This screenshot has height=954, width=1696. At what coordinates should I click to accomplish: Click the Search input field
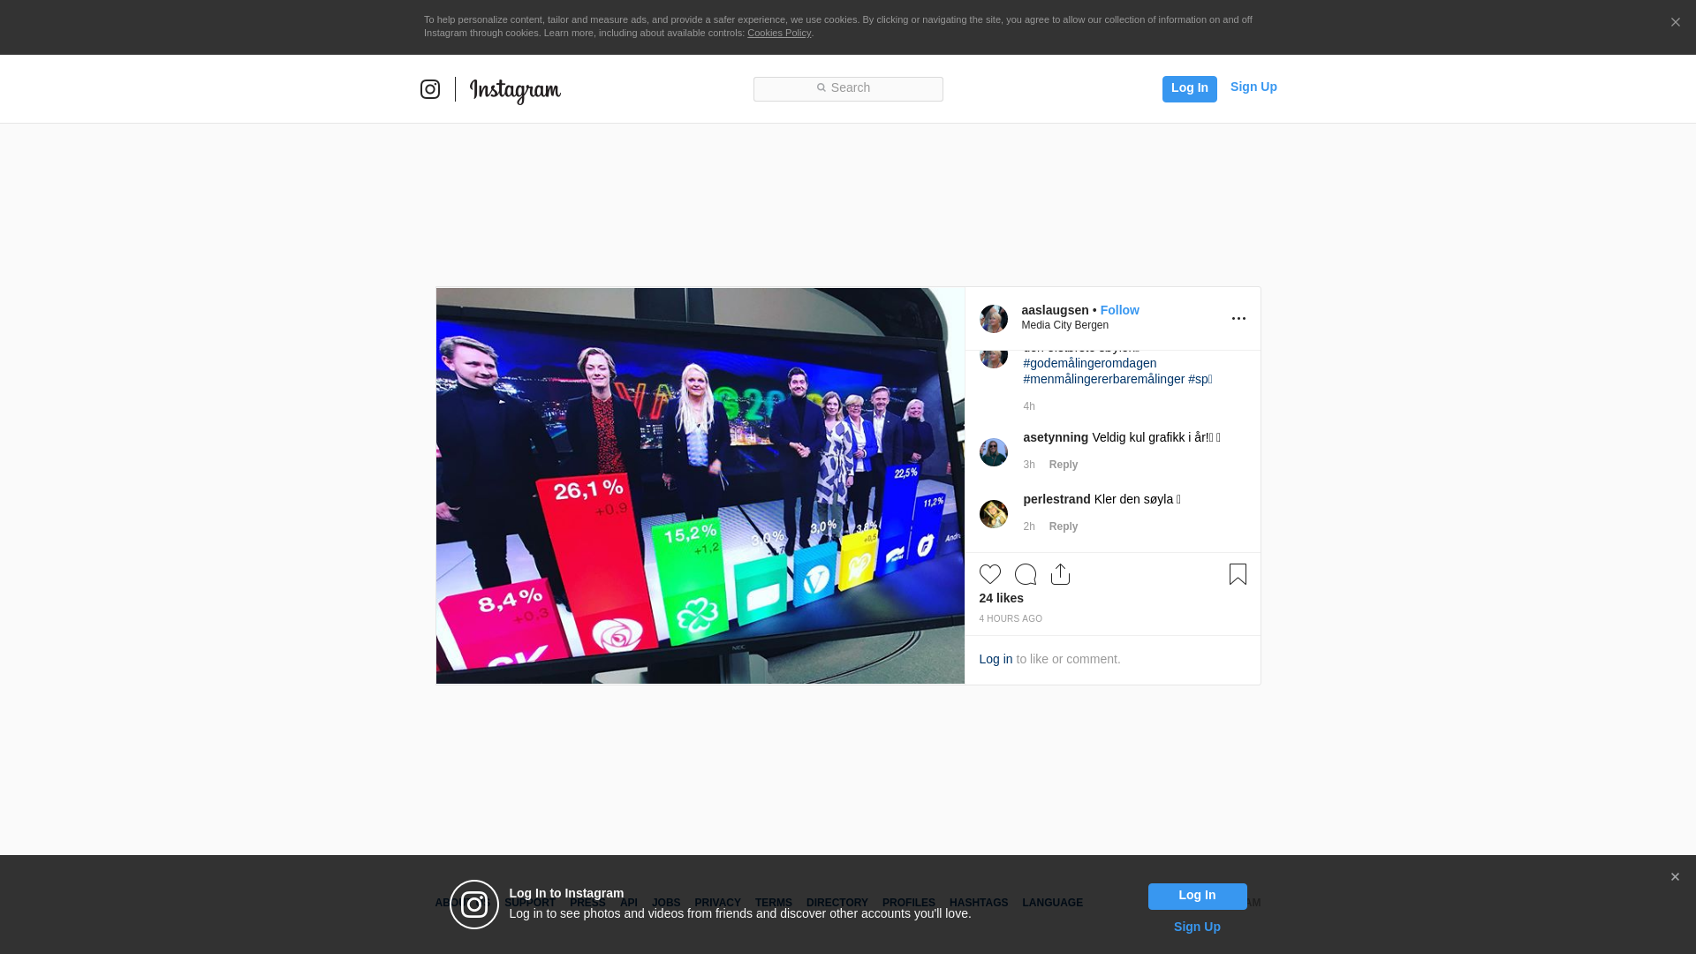click(848, 88)
